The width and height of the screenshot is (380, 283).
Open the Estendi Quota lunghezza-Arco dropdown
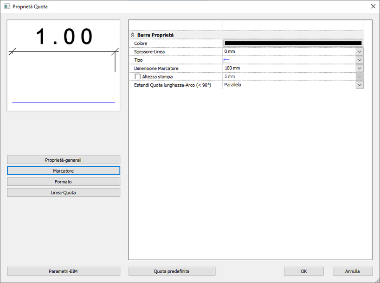point(360,85)
